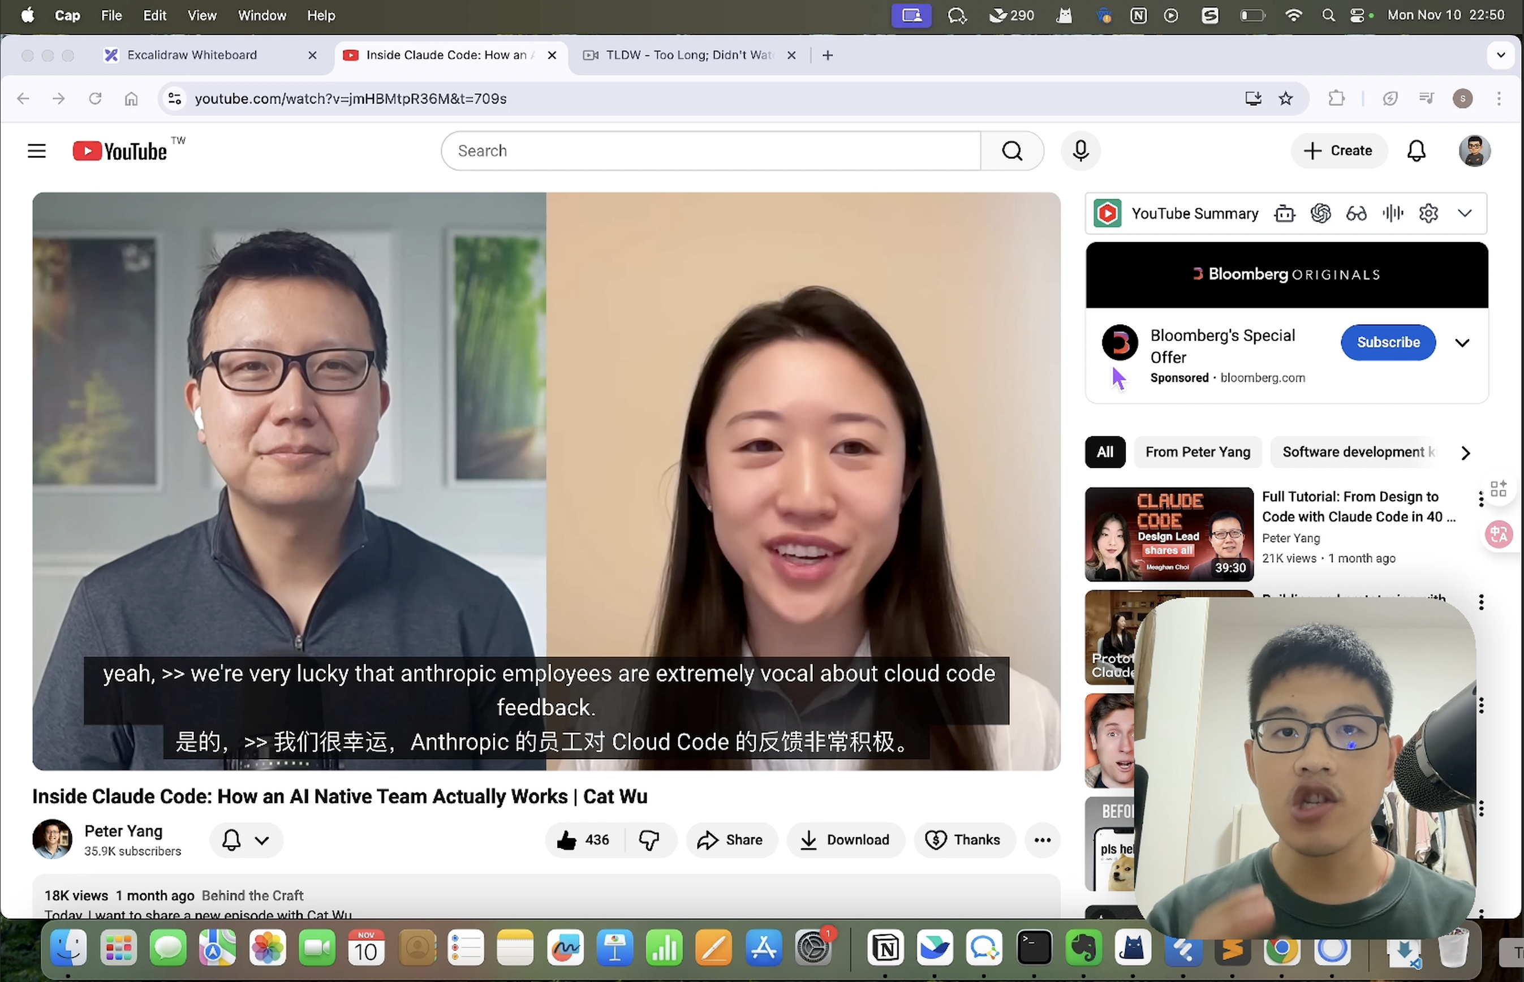Open the media controls icon in Chrome toolbar
1524x982 pixels.
coord(1427,98)
